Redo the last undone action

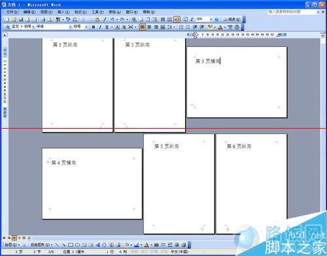click(122, 20)
